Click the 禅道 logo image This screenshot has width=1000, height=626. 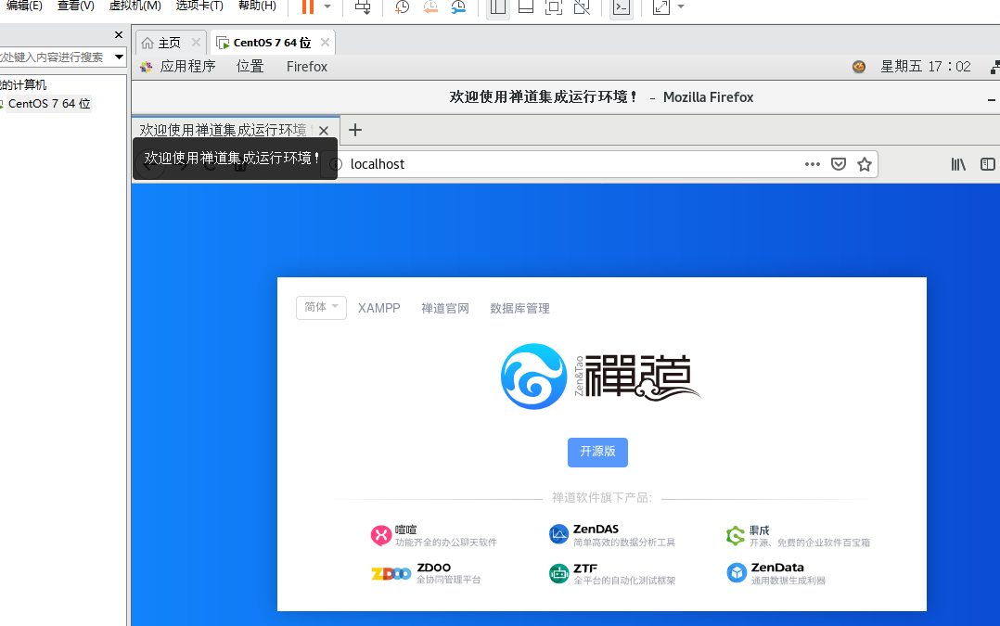tap(599, 377)
